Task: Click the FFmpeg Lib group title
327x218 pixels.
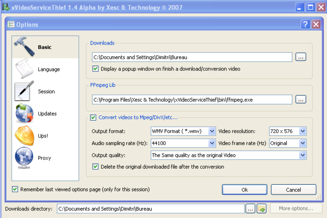Action: click(103, 85)
